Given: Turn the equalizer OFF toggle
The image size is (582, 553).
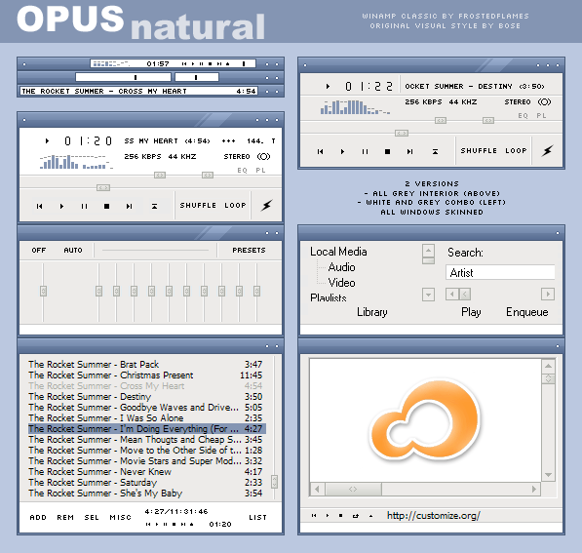Looking at the screenshot, I should pos(39,251).
